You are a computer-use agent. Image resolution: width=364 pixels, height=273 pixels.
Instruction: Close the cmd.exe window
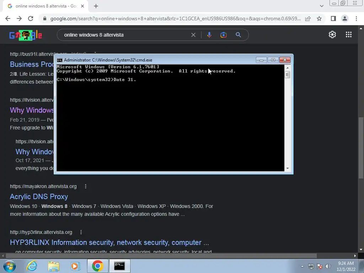285,60
